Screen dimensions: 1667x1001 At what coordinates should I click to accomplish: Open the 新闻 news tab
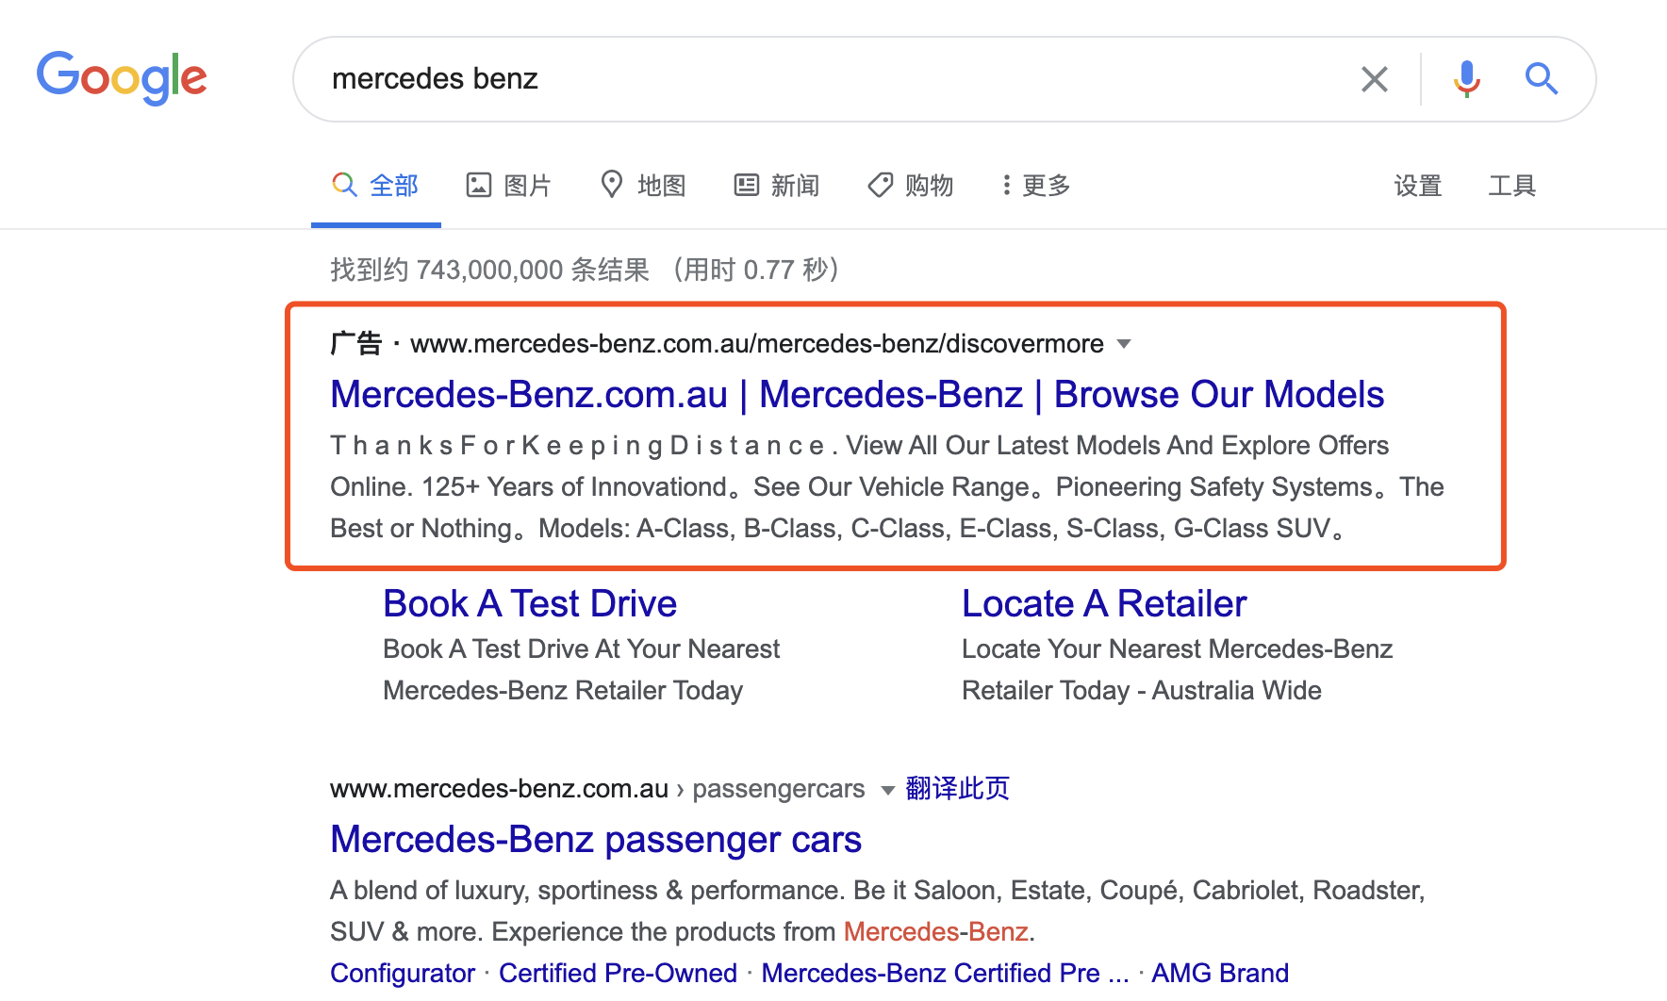(777, 186)
